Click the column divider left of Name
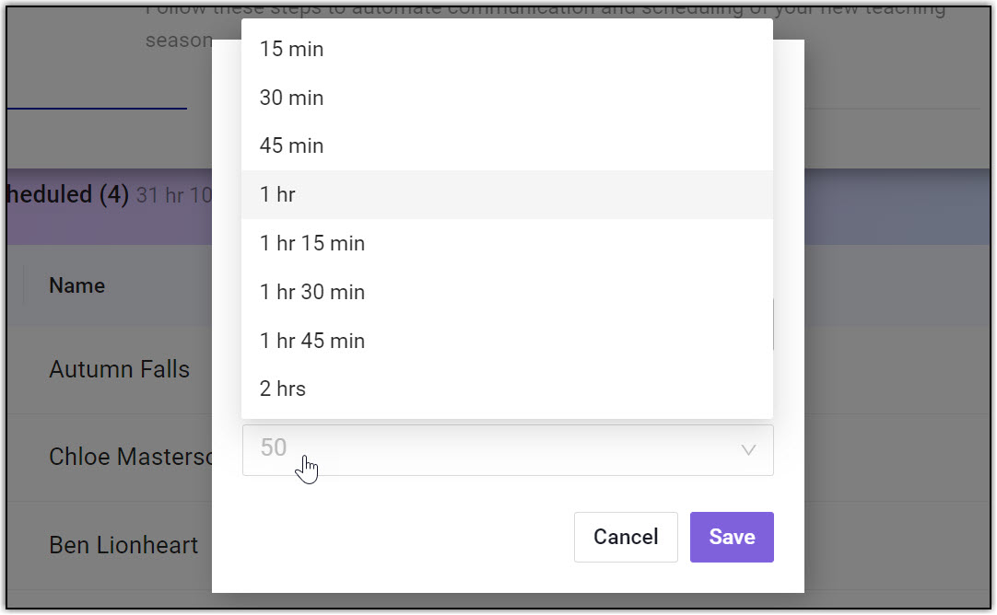This screenshot has height=615, width=997. pos(24,285)
